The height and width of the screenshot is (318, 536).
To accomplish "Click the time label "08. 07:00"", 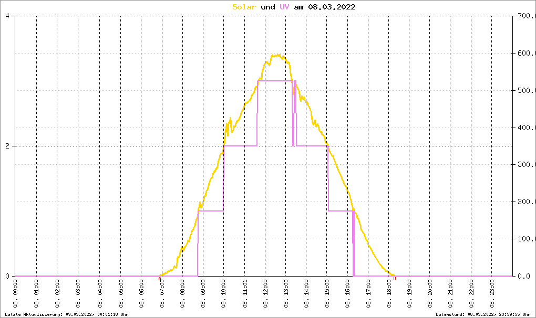I will [162, 294].
